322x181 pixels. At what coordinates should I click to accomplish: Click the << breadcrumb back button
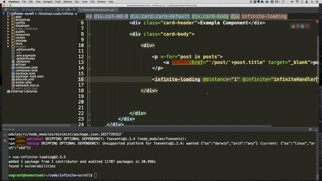[89, 17]
